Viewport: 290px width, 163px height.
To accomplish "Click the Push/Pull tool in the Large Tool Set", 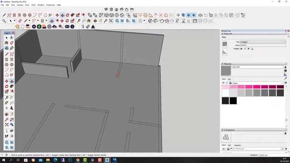I will tap(12, 81).
